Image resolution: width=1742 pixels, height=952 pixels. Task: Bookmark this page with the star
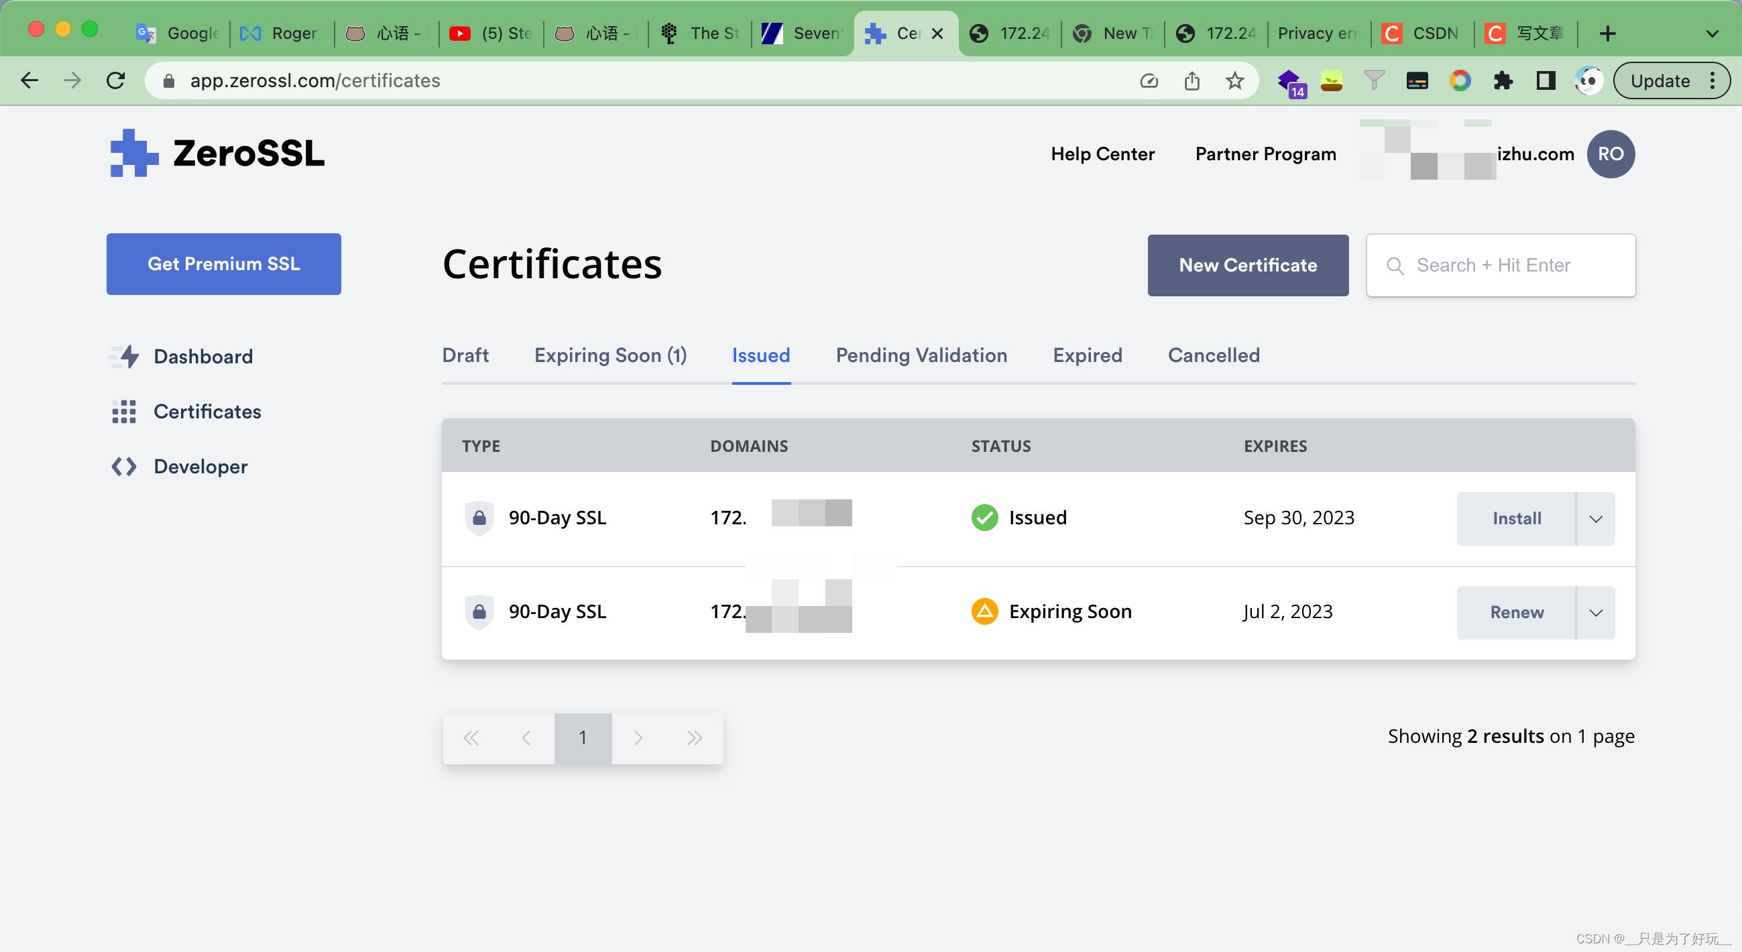point(1235,80)
